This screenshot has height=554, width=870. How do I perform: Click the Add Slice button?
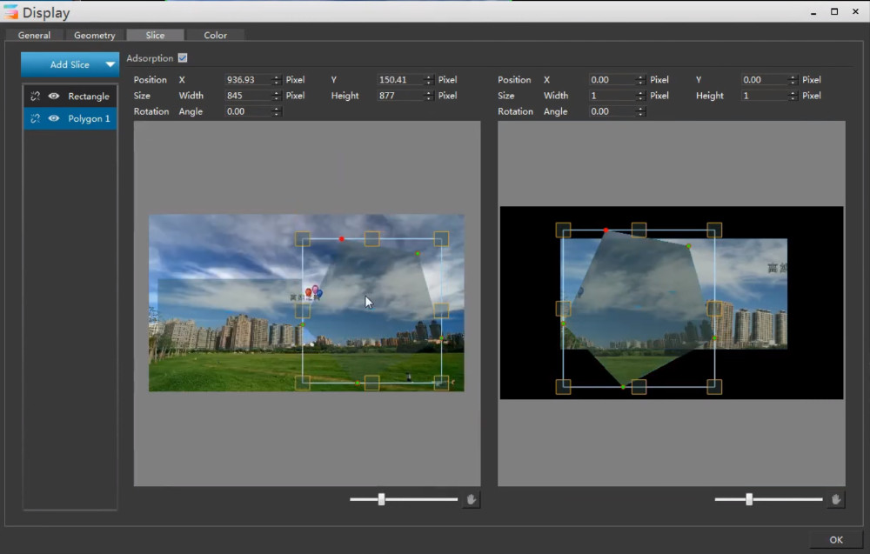(x=68, y=64)
